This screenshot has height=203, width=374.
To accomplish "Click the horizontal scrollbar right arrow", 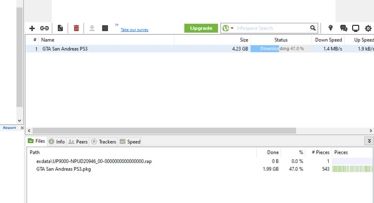I will 371,131.
